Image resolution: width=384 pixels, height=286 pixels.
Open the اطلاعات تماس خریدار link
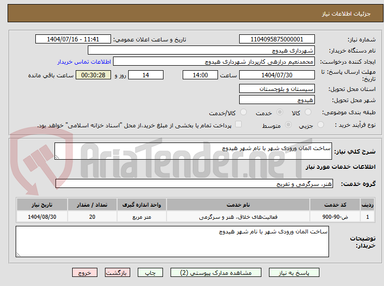click(84, 62)
